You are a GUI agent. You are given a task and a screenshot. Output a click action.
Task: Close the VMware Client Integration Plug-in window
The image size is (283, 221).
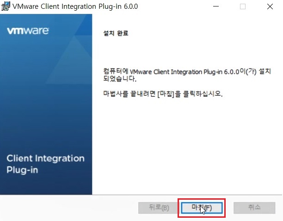(x=270, y=6)
